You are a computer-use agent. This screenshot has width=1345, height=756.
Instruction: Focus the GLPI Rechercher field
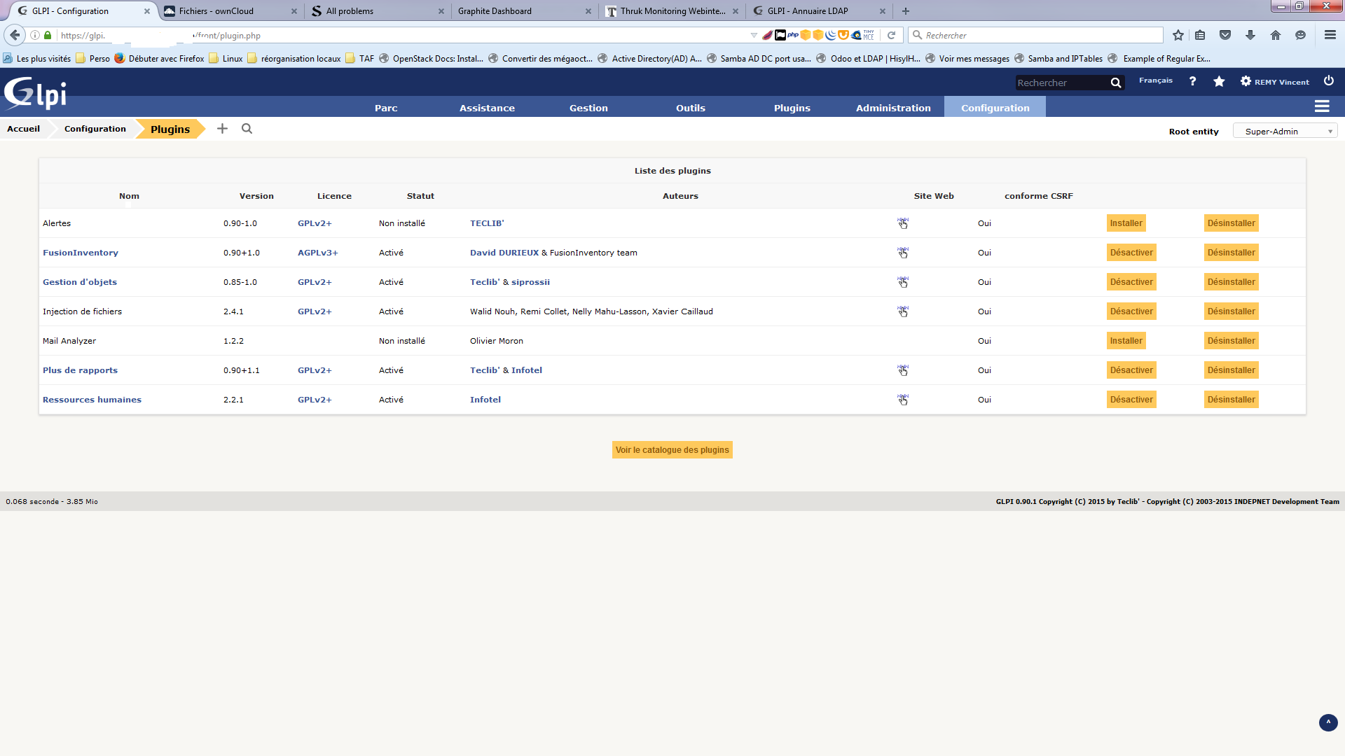[1061, 83]
